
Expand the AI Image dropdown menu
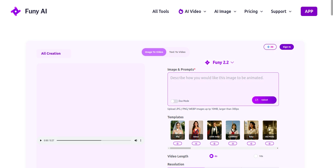point(225,11)
